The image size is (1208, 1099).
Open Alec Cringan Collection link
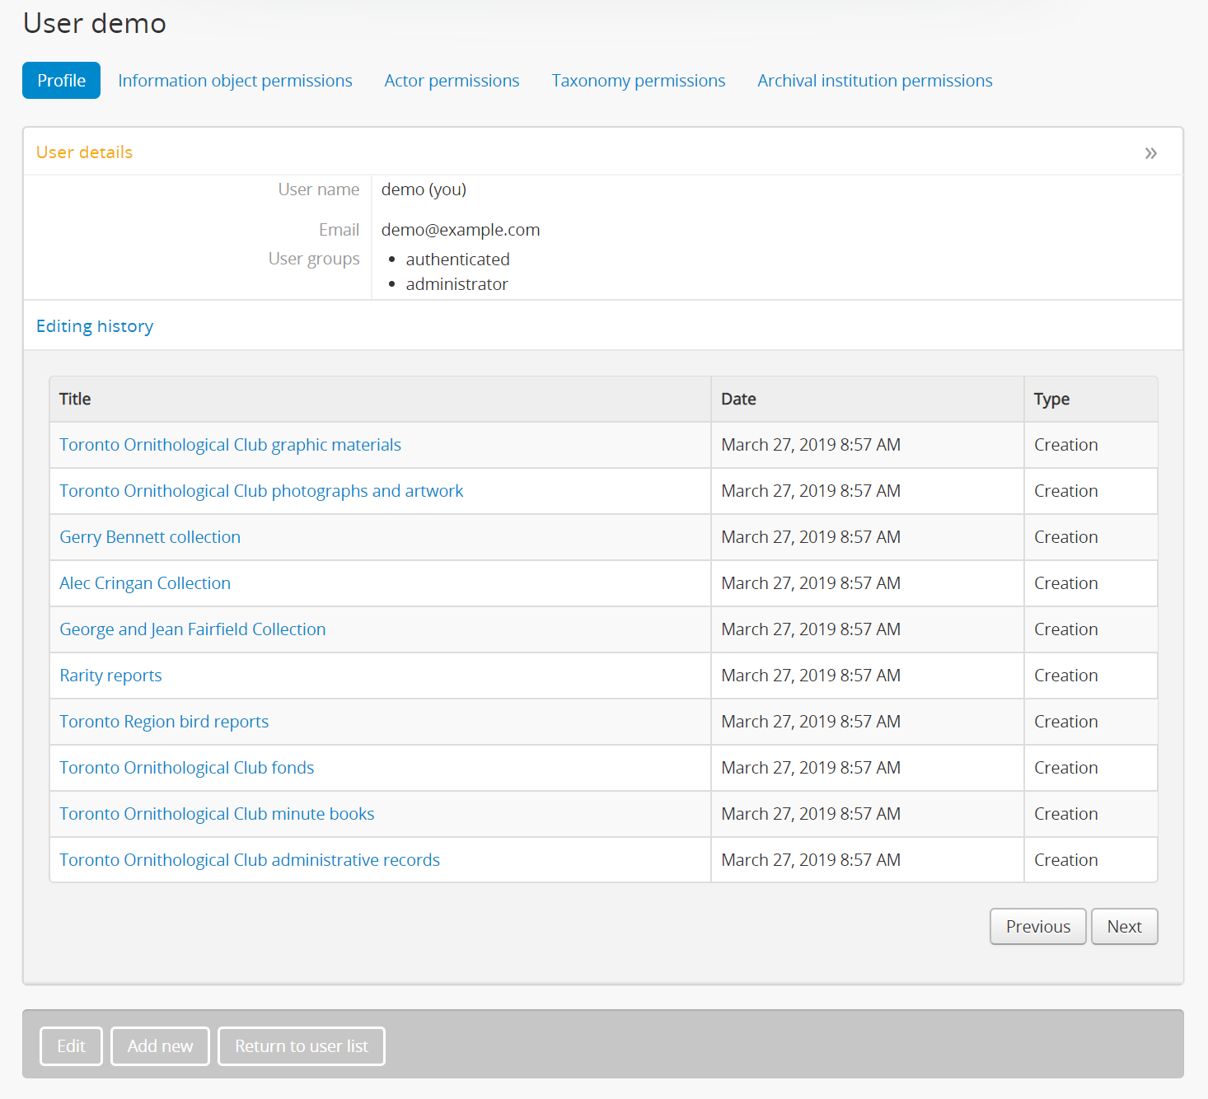pyautogui.click(x=145, y=583)
